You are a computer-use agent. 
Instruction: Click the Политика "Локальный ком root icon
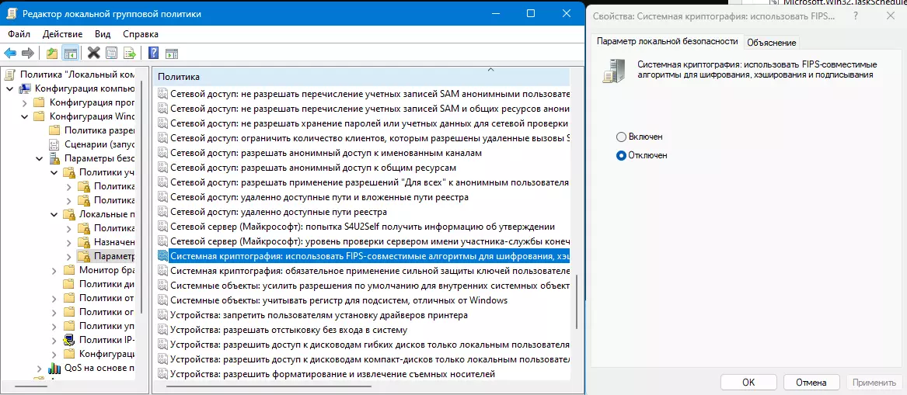coord(11,74)
